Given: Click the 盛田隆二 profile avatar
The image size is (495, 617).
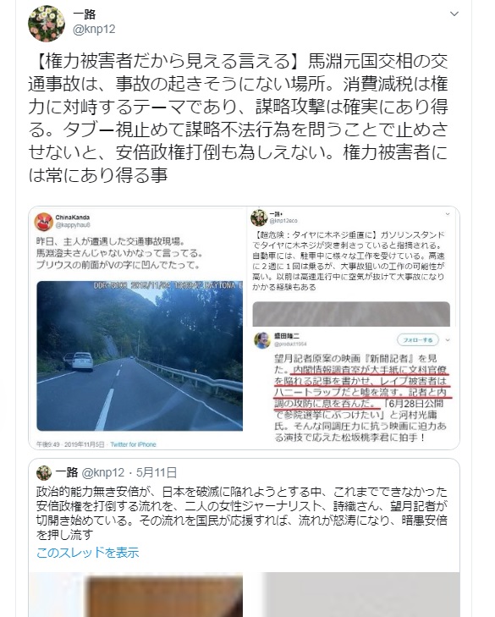Looking at the screenshot, I should point(262,340).
